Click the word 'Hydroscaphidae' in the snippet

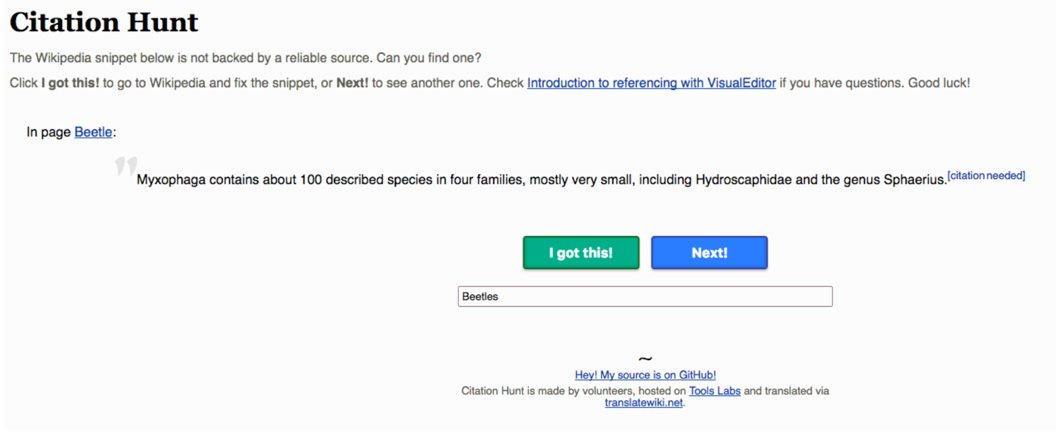tap(743, 180)
